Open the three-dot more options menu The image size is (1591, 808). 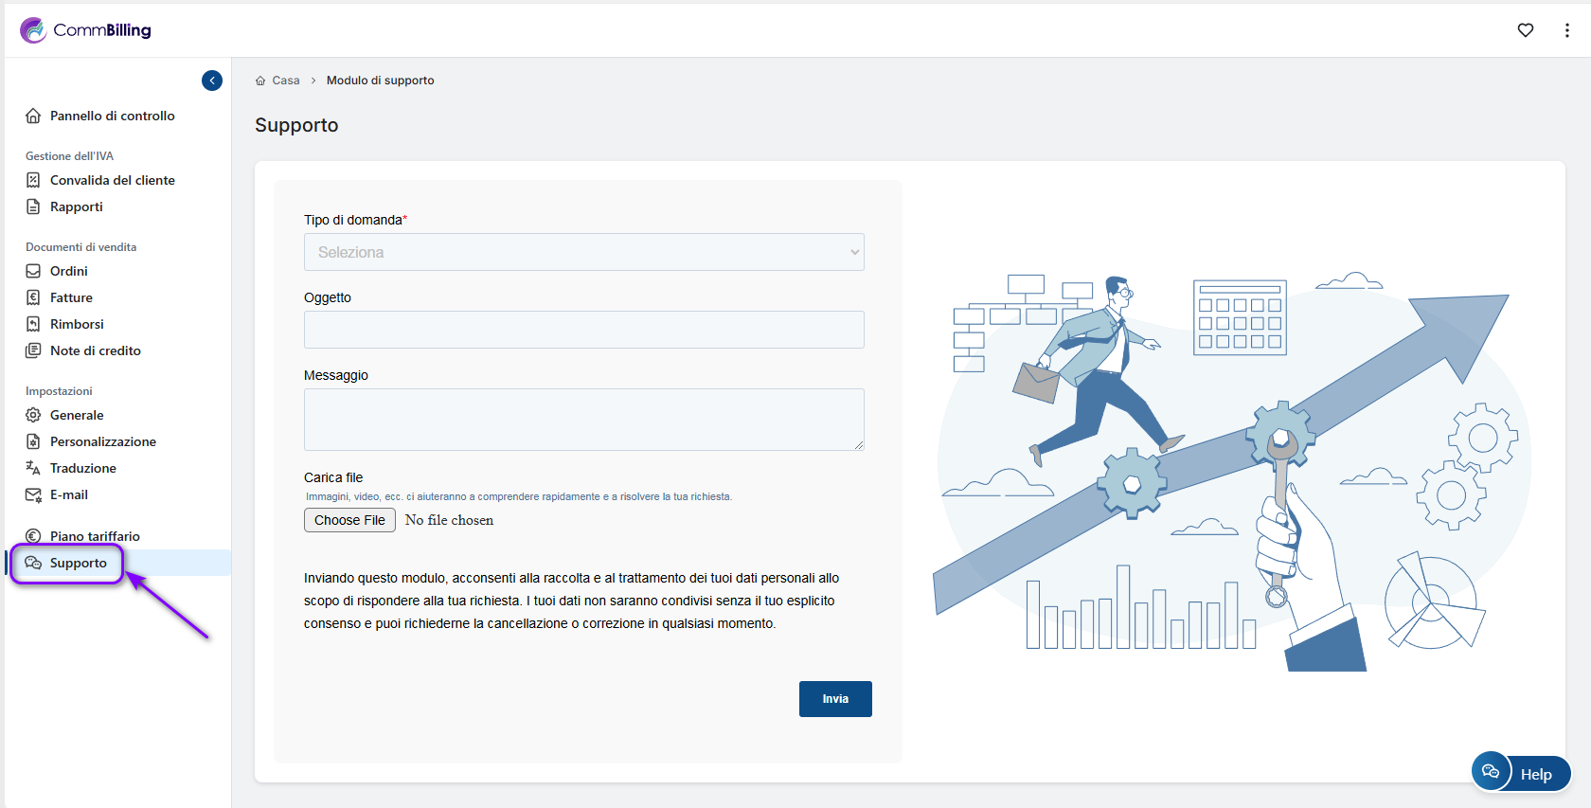point(1566,30)
